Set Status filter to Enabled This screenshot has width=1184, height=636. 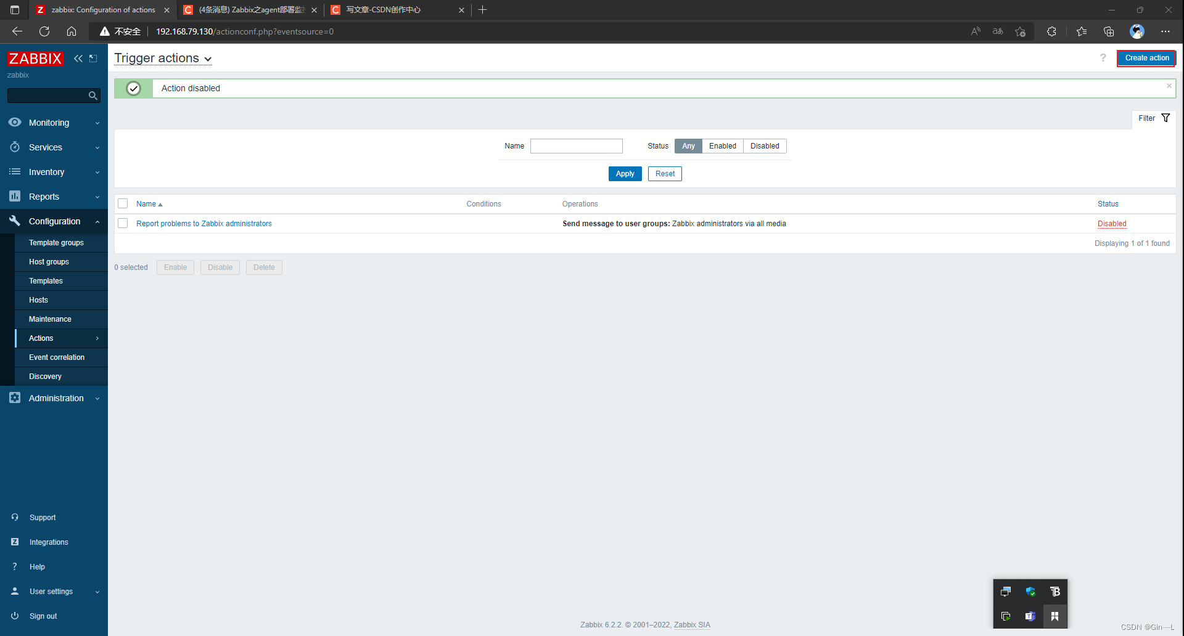tap(723, 146)
